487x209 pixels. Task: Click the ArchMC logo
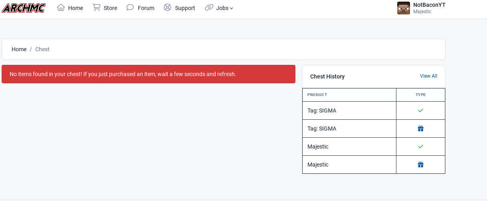(24, 8)
